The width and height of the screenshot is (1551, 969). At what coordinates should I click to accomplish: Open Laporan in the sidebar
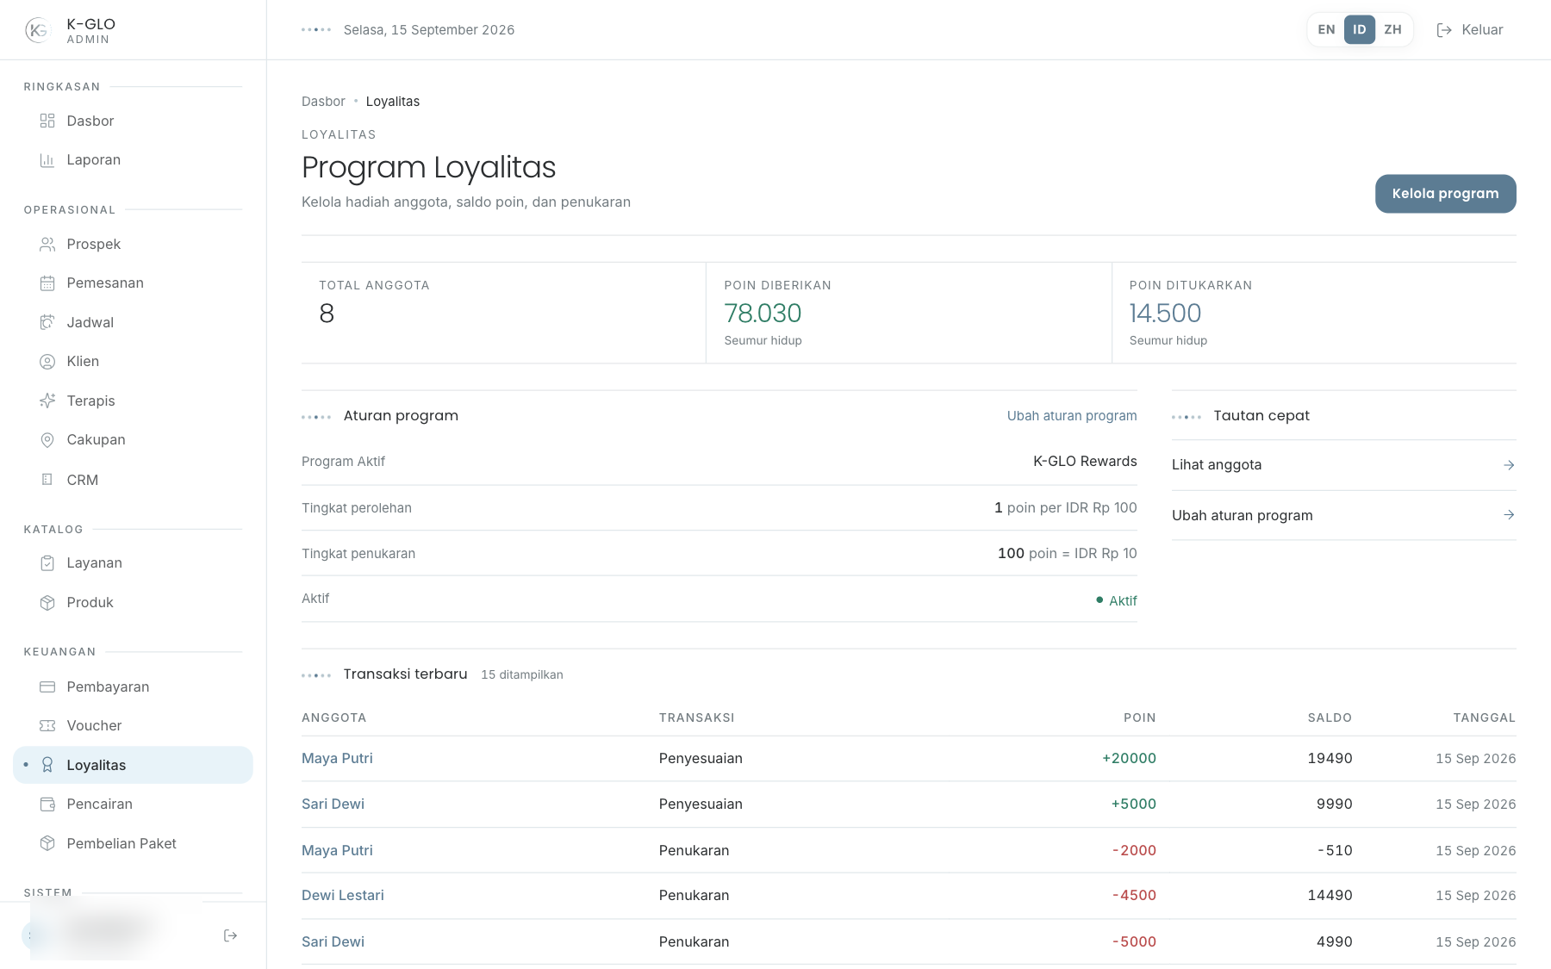coord(133,160)
